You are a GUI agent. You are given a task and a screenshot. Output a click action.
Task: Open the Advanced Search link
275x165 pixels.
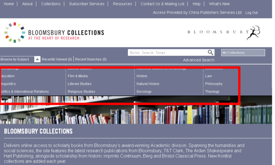[x=198, y=60]
